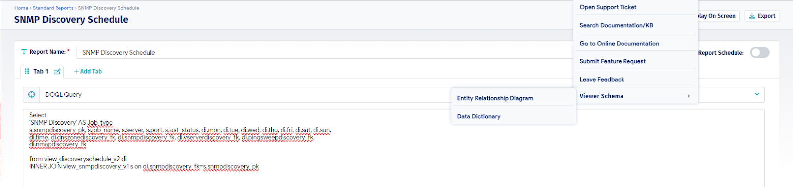Image resolution: width=793 pixels, height=187 pixels.
Task: Click the SNMP Discovery Schedule breadcrumb text
Action: pos(109,8)
